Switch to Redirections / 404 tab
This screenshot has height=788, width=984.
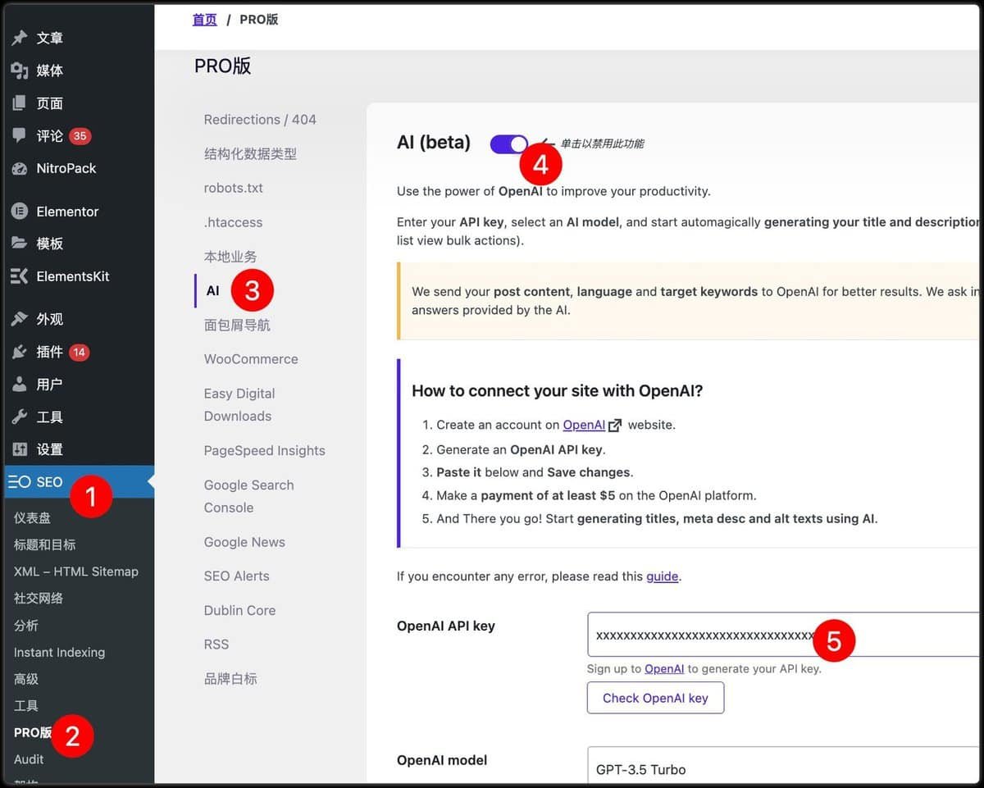(x=260, y=120)
